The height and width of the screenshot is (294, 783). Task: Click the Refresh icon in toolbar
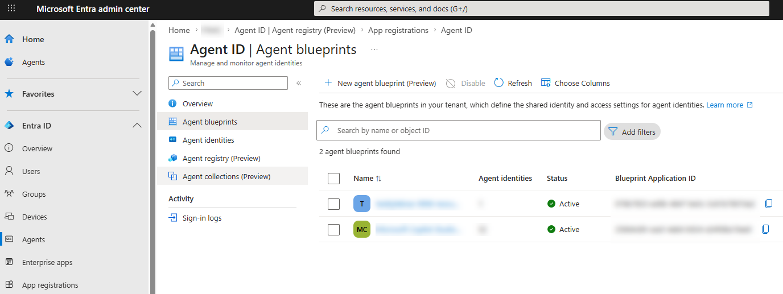[x=499, y=83]
